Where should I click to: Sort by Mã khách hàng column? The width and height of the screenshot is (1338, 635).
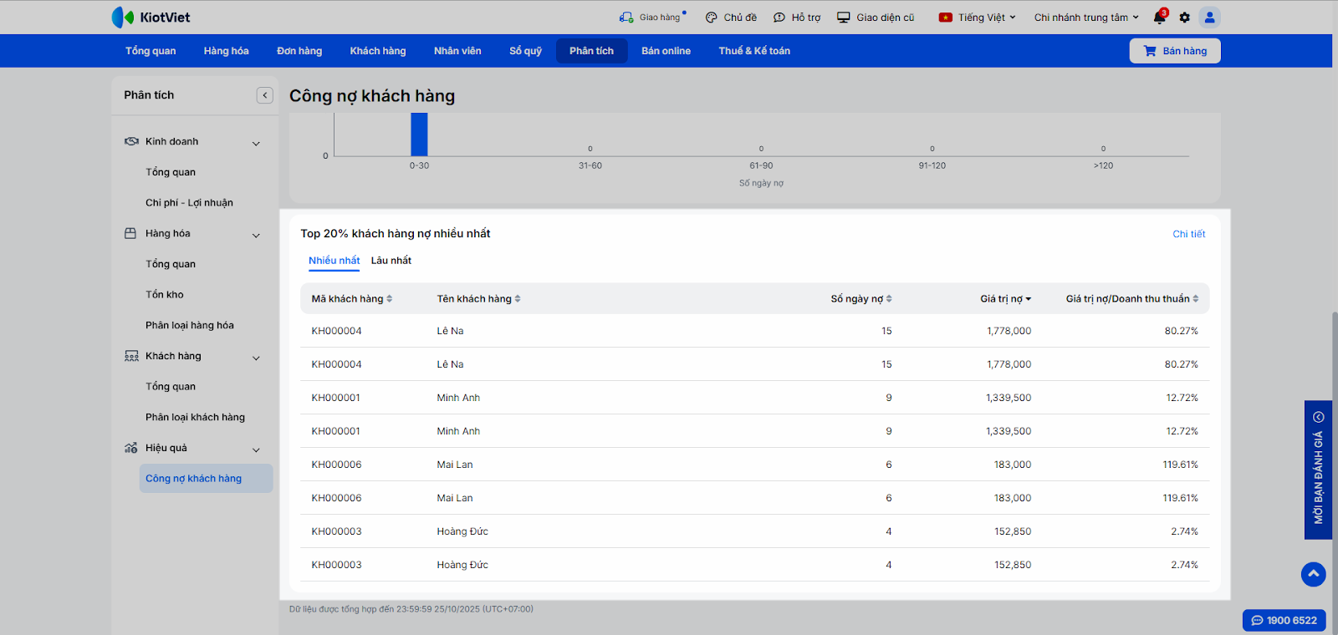[x=351, y=299]
